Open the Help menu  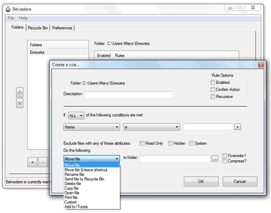pyautogui.click(x=24, y=18)
